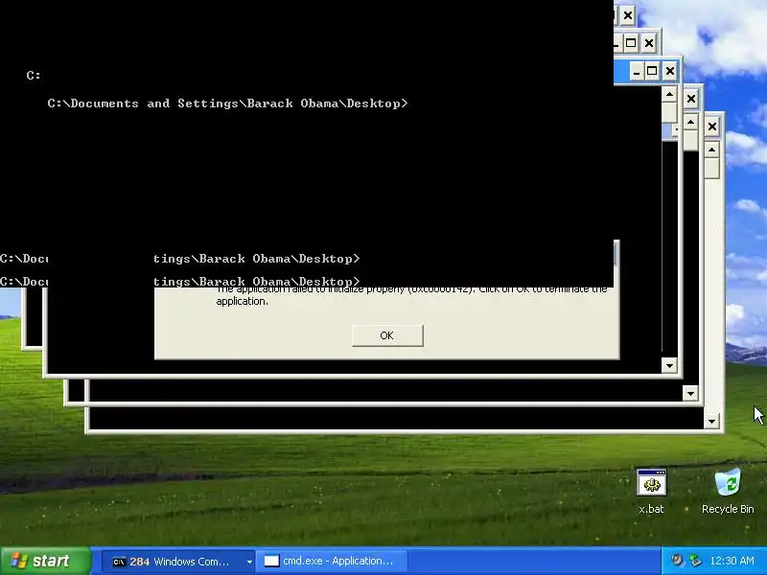Minimize the blue title bar cmd window
This screenshot has height=575, width=767.
(637, 71)
